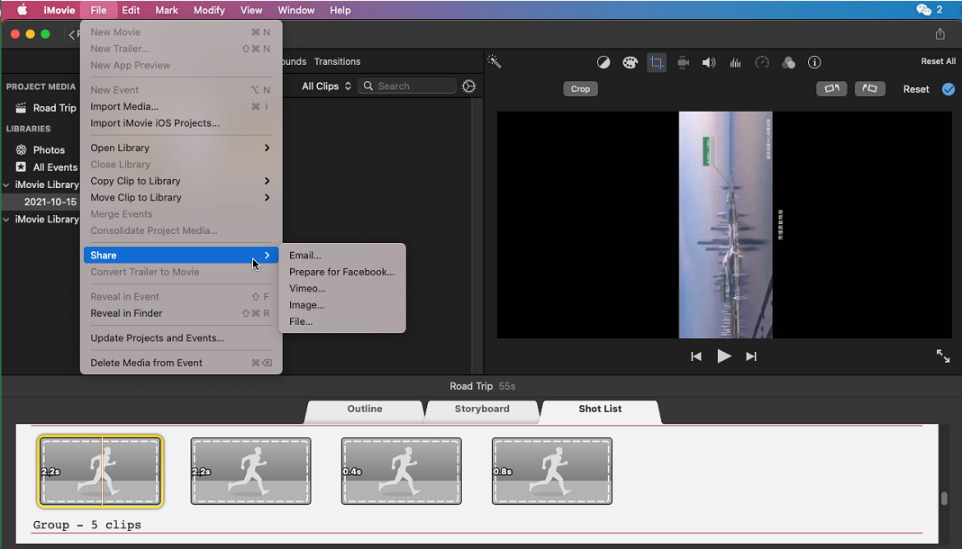Select the 2021-10-15 event
Viewport: 962px width, 549px height.
coord(50,202)
